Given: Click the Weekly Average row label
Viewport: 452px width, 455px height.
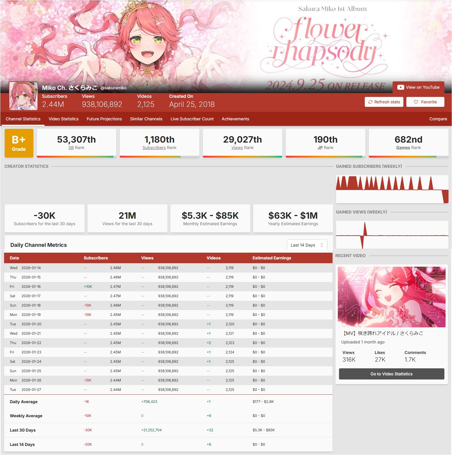Looking at the screenshot, I should point(26,416).
